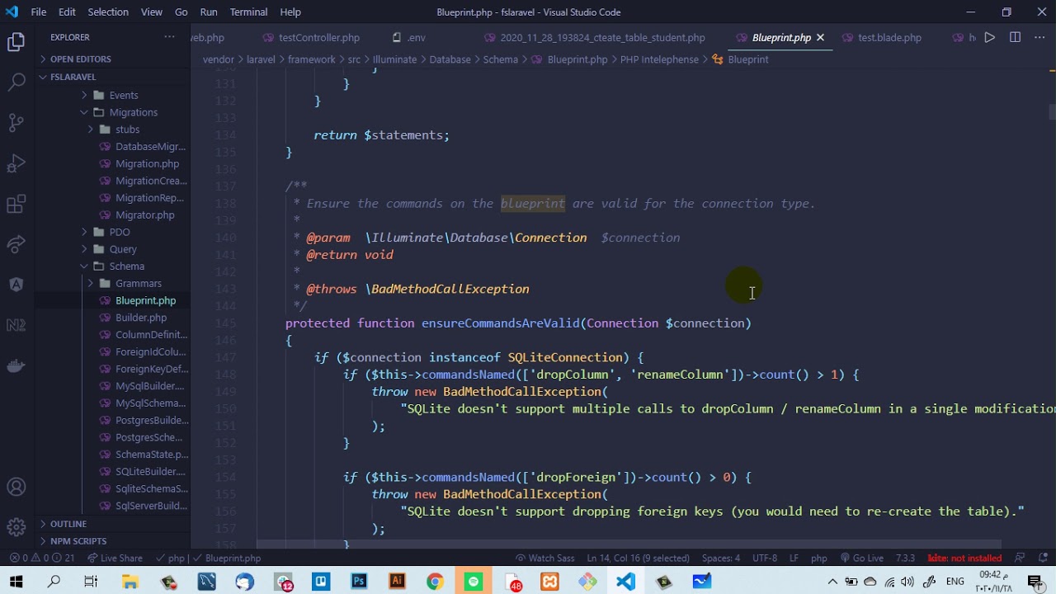Open the Manage gear settings icon
Screen dimensions: 1056x594
(16, 526)
